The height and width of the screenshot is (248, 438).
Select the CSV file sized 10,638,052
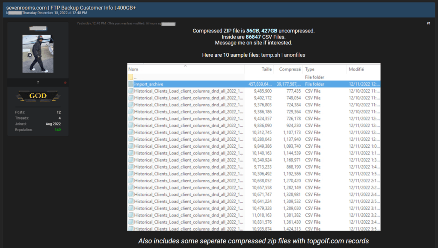(x=254, y=181)
